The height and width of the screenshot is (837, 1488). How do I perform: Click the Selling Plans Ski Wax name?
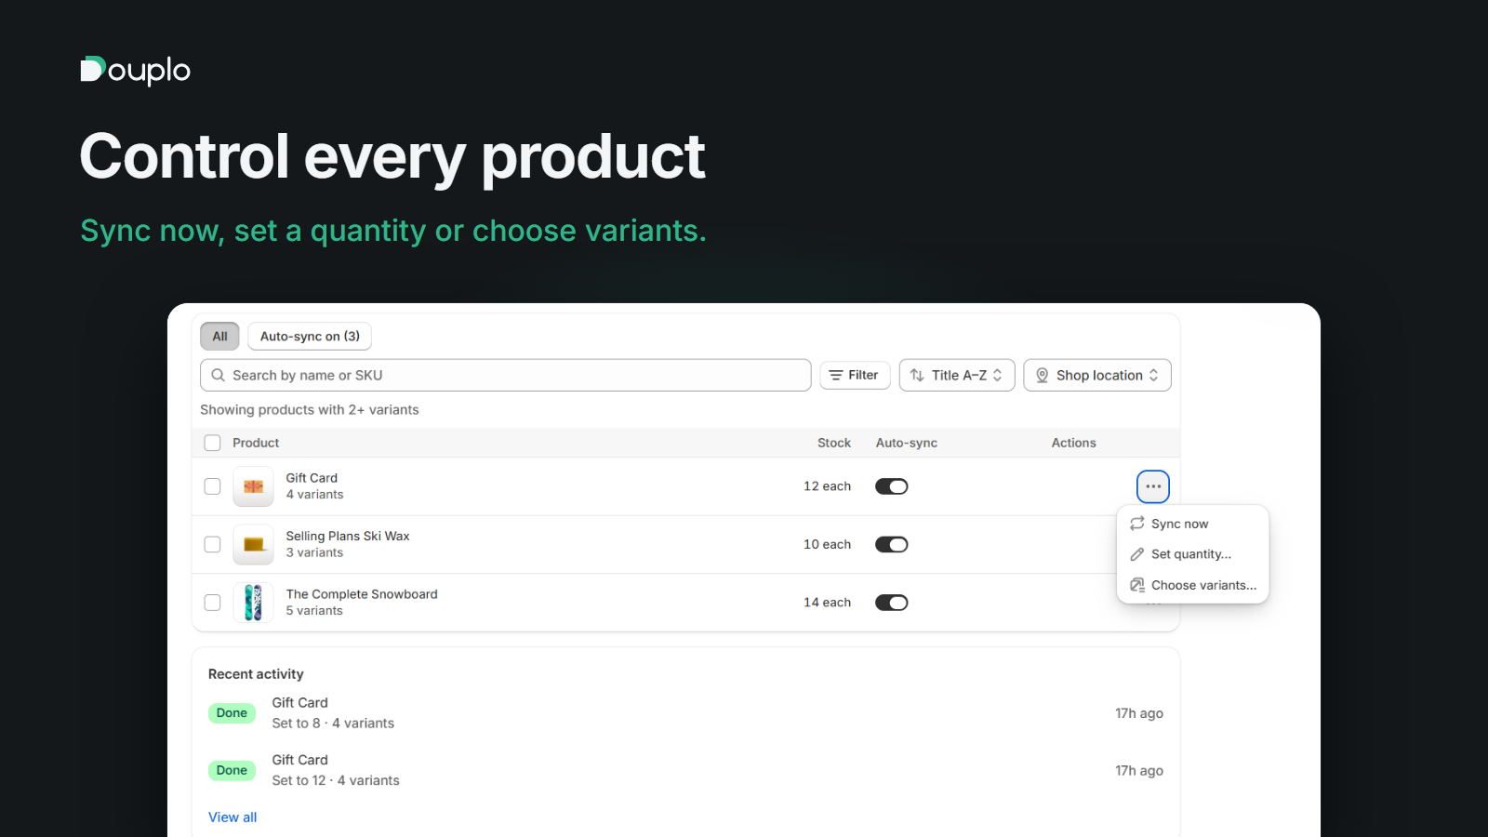pyautogui.click(x=348, y=537)
